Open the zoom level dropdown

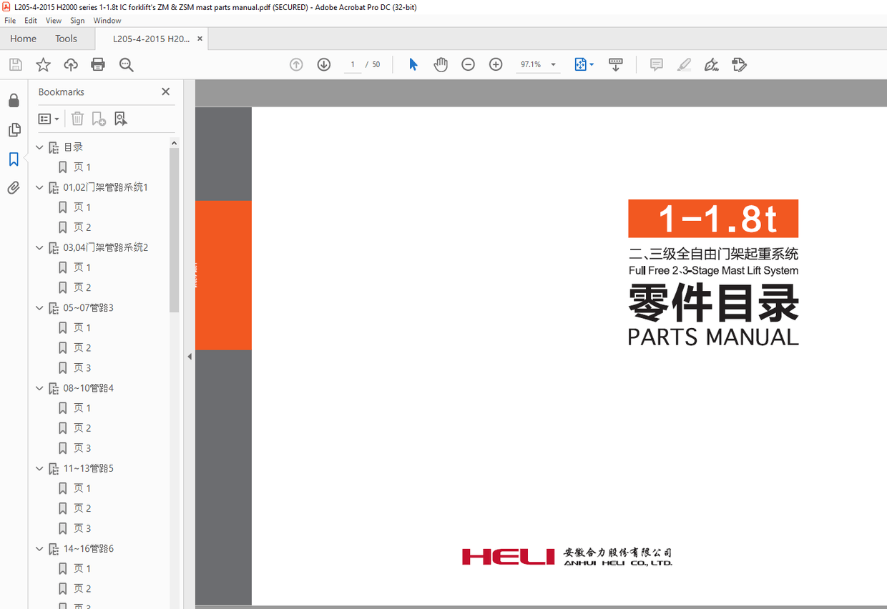pos(553,65)
